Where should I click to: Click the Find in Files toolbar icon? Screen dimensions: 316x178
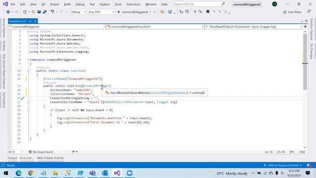(x=162, y=12)
